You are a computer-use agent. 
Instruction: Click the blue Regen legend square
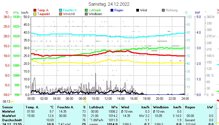[x=112, y=10]
